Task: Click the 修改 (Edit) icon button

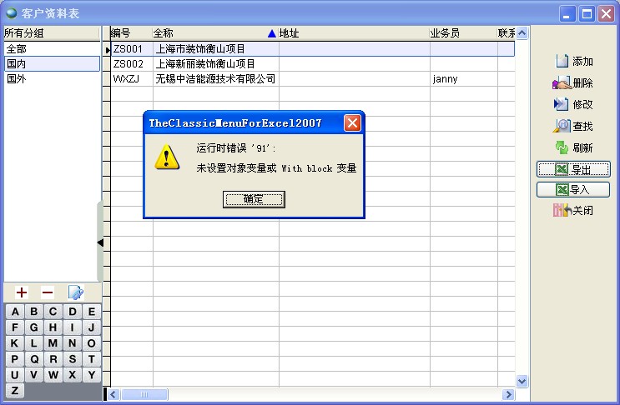Action: [x=572, y=104]
